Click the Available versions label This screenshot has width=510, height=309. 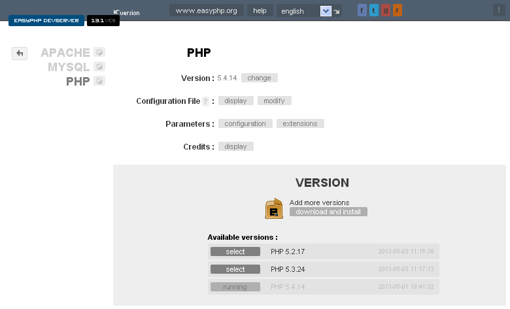click(243, 237)
